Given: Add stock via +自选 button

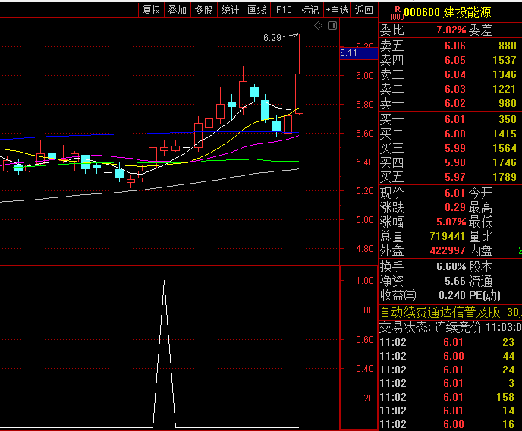Looking at the screenshot, I should tap(337, 10).
